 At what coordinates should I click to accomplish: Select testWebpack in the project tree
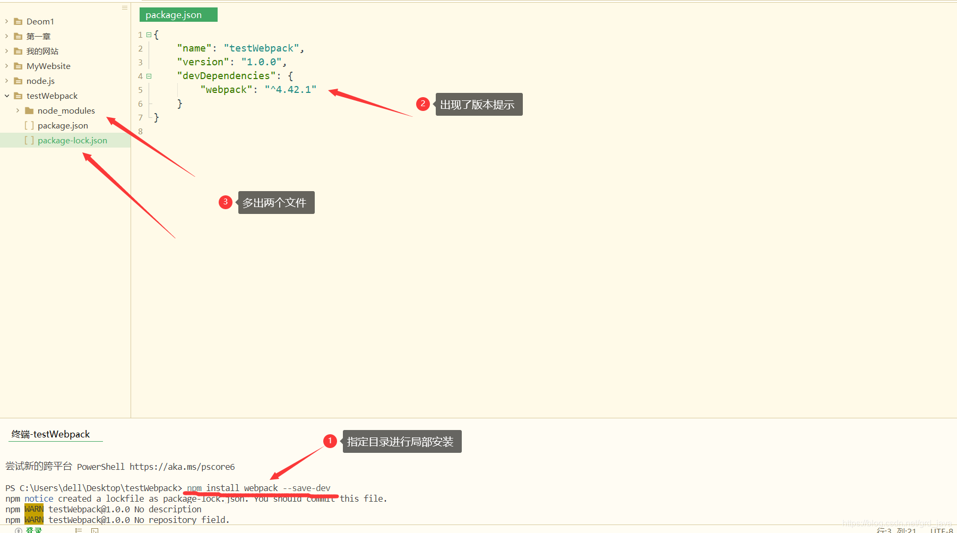[52, 96]
